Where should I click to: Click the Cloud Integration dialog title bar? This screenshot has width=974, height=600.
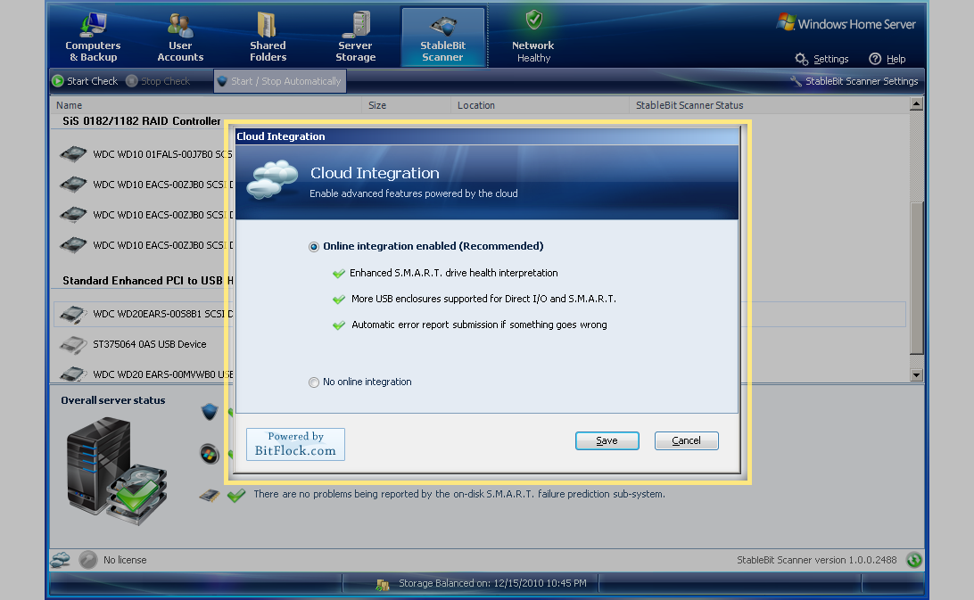(x=487, y=136)
